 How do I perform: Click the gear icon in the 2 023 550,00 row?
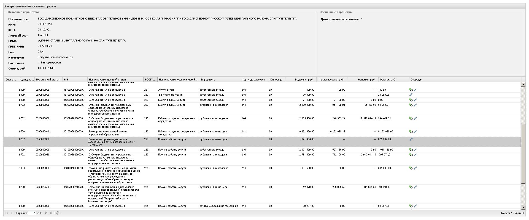point(411,150)
